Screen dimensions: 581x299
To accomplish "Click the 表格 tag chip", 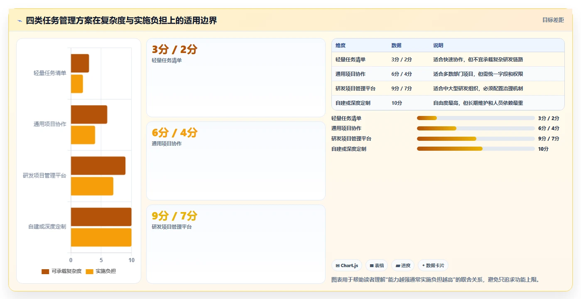I will (377, 265).
